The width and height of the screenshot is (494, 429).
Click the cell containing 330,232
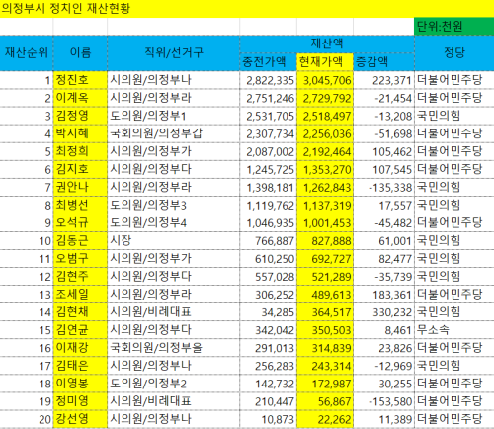383,312
